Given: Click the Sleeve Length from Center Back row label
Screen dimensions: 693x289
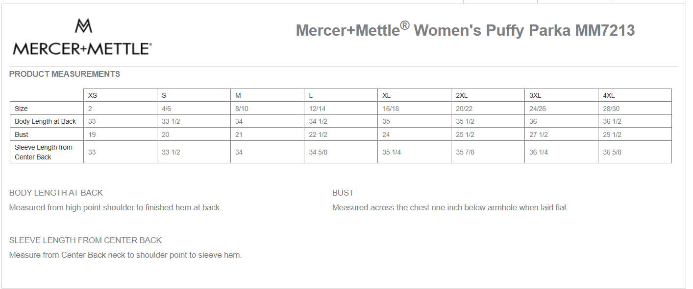Looking at the screenshot, I should (x=44, y=152).
